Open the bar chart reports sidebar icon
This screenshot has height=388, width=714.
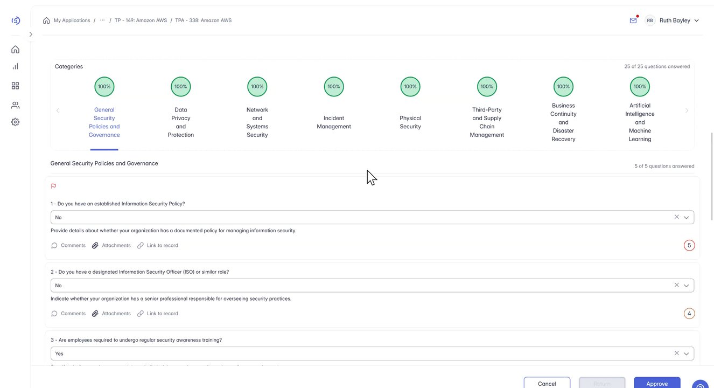(15, 66)
